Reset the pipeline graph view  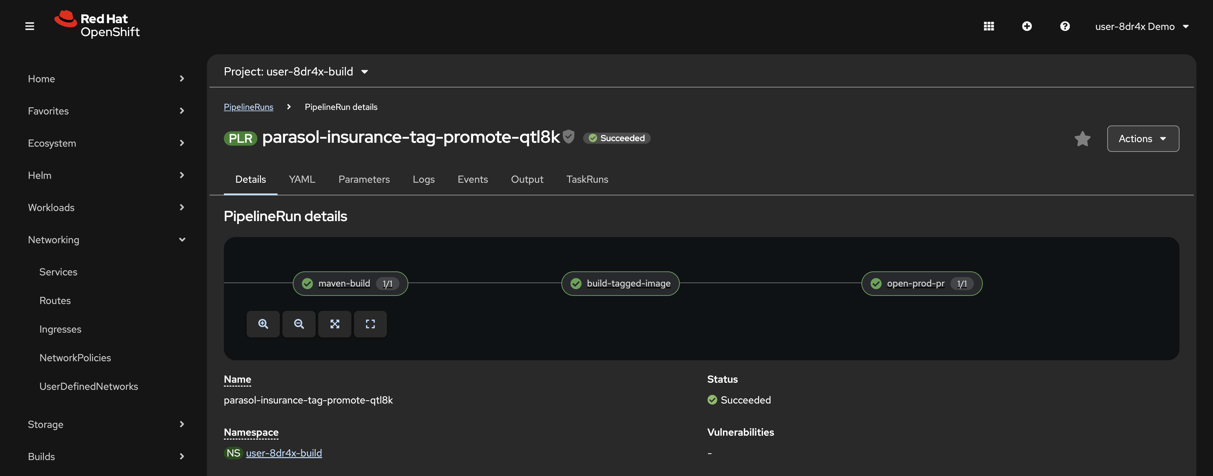pyautogui.click(x=370, y=324)
